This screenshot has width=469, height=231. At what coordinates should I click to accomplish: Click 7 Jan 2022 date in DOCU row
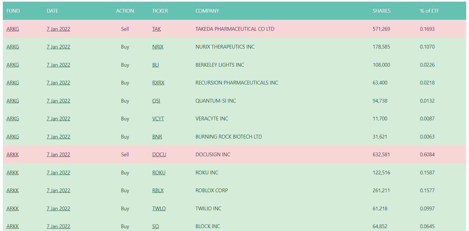58,155
